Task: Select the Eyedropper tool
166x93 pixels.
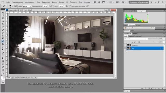Action: click(3, 27)
